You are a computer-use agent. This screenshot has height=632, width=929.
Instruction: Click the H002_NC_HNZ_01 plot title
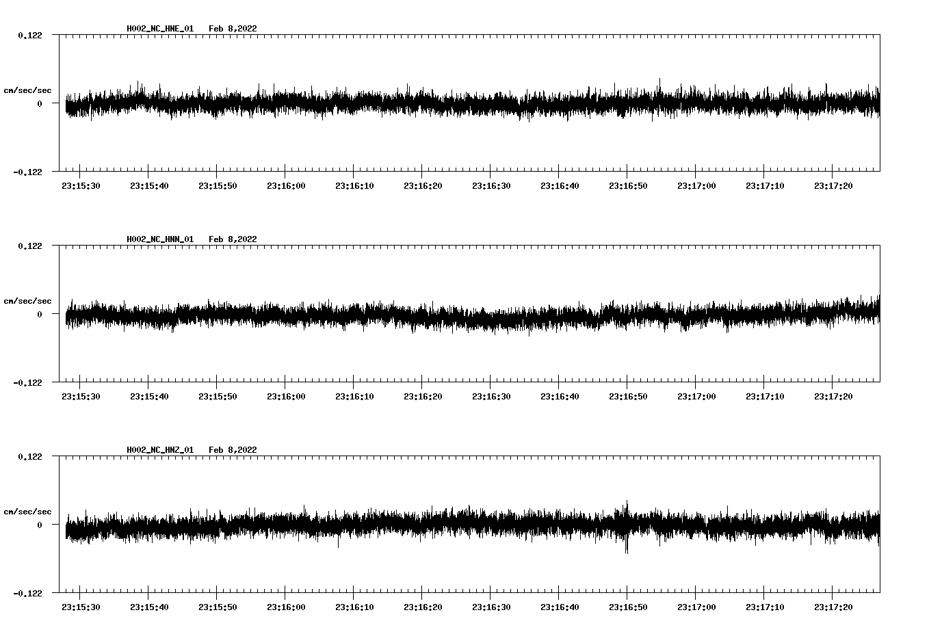point(160,450)
